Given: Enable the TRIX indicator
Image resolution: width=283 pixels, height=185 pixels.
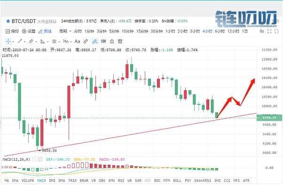Looking at the screenshot, I should pyautogui.click(x=72, y=180).
